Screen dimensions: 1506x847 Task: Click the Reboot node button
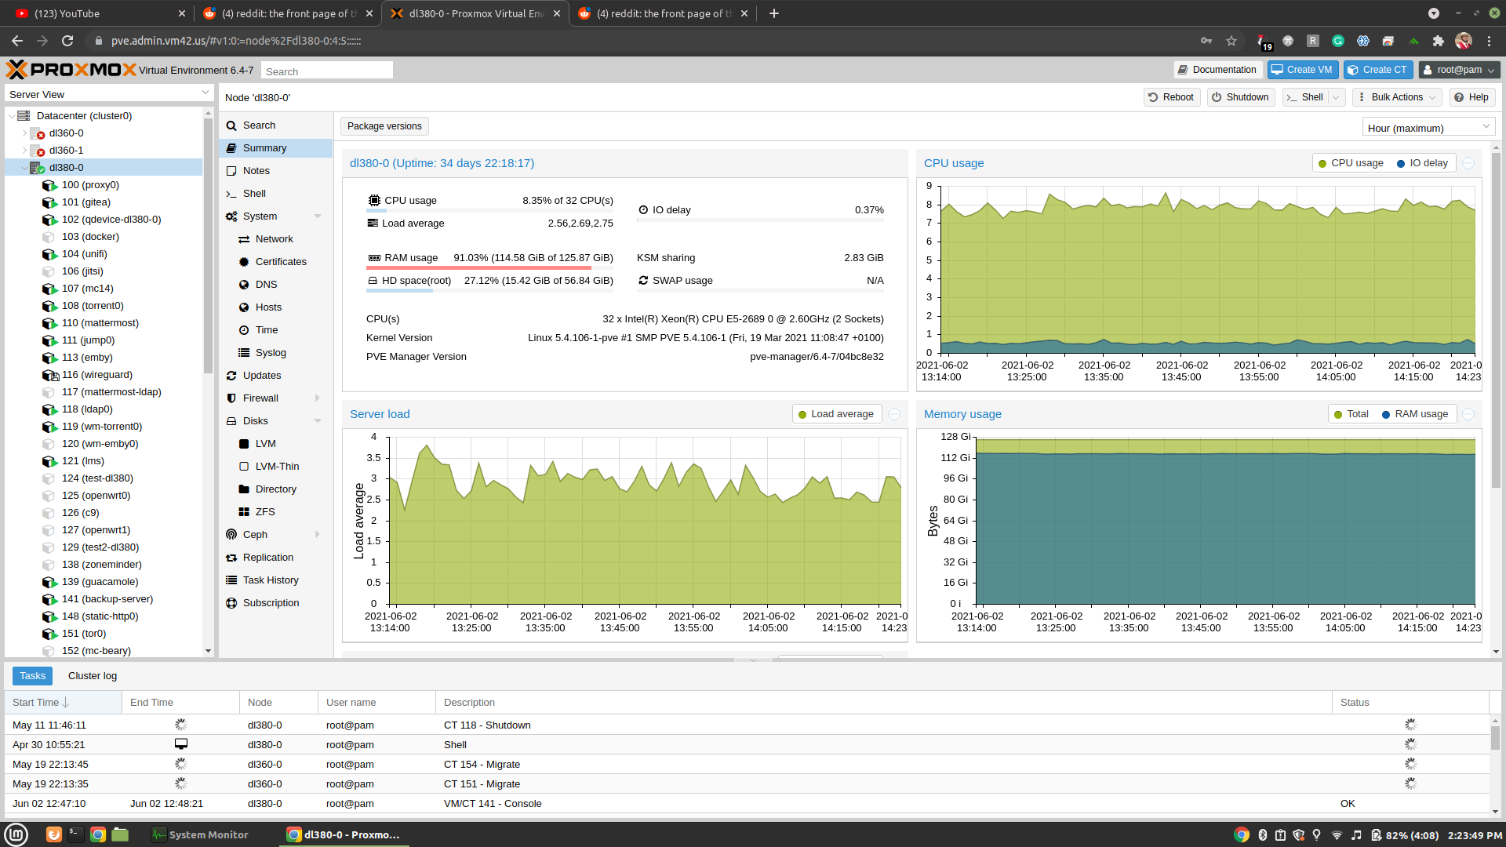point(1171,97)
